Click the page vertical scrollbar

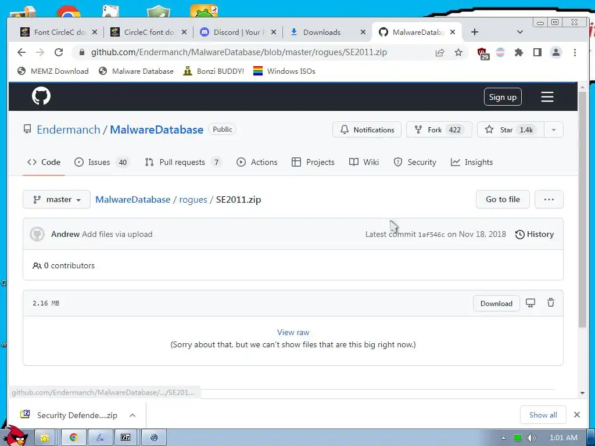pyautogui.click(x=582, y=209)
